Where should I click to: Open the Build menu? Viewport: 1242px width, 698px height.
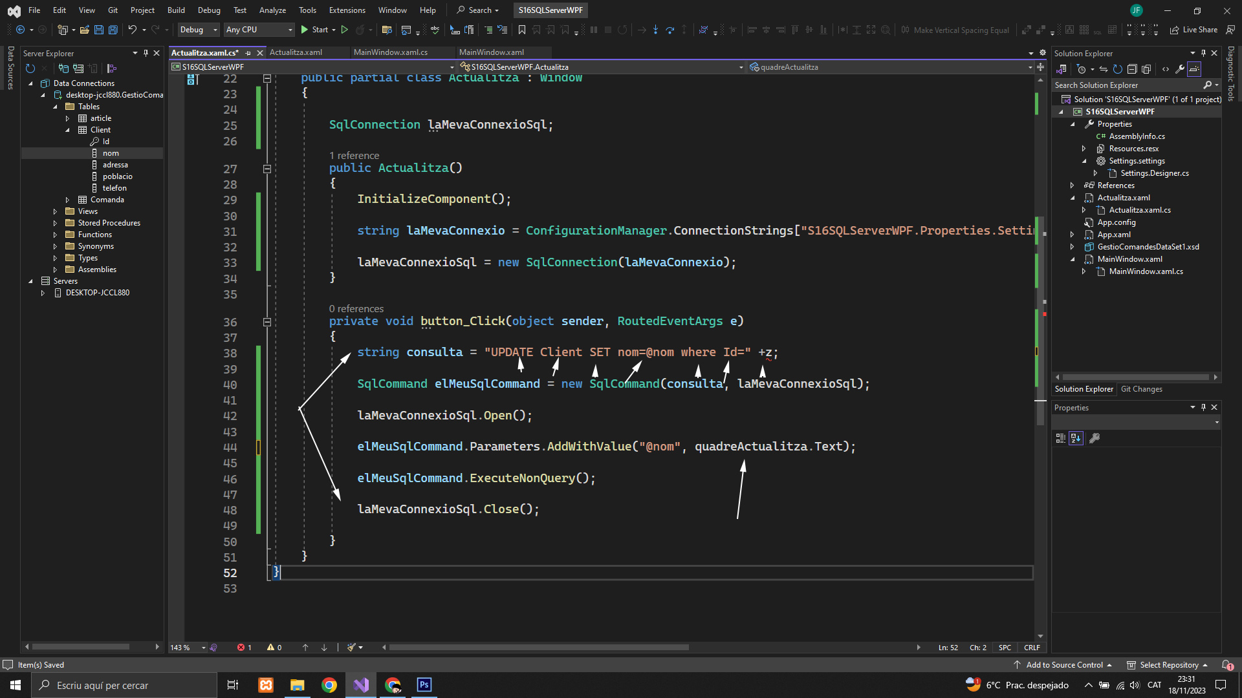tap(176, 10)
